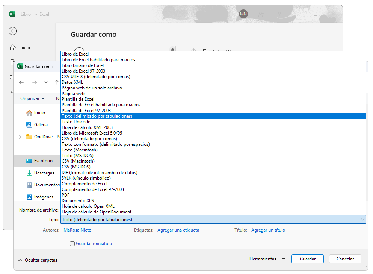Click the Excel back arrow circle icon

tap(13, 31)
